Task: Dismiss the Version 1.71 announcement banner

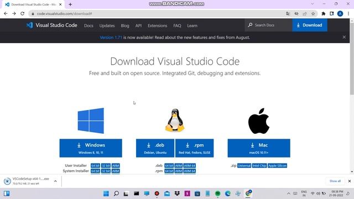Action: 344,37
